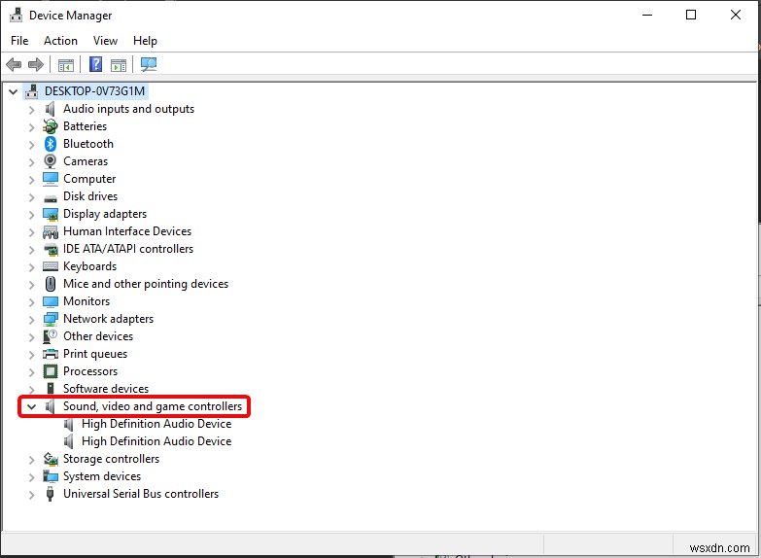Viewport: 761px width, 558px height.
Task: Select the first High Definition Audio Device
Action: (156, 424)
